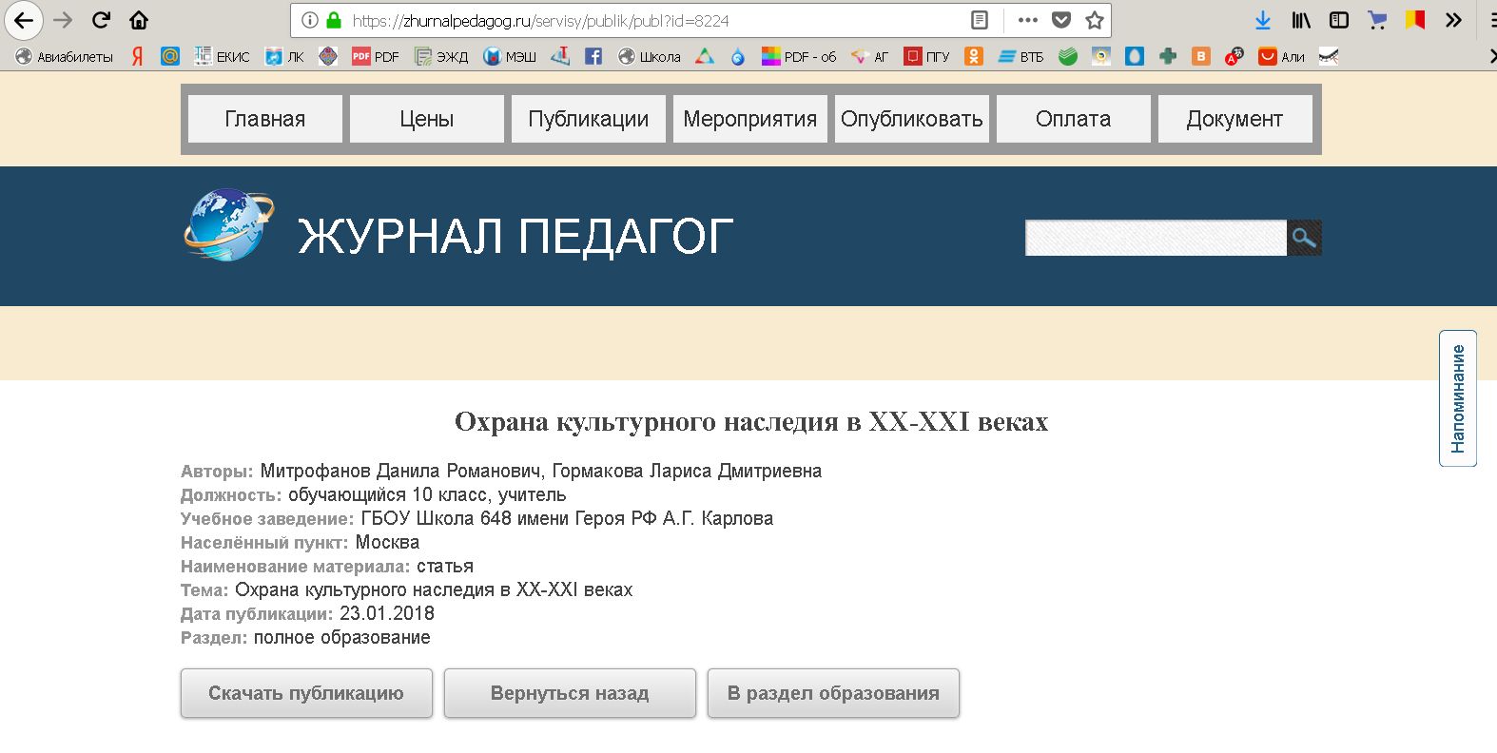Click the magnifier search button

click(x=1304, y=238)
